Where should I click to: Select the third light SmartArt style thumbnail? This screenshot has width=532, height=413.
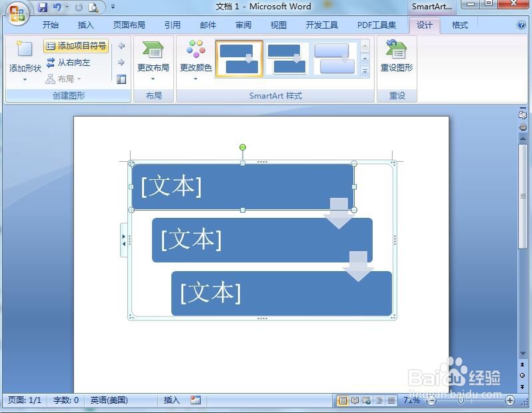[x=335, y=59]
